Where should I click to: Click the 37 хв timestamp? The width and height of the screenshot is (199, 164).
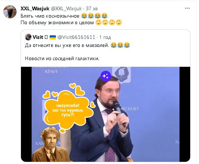(x=92, y=8)
